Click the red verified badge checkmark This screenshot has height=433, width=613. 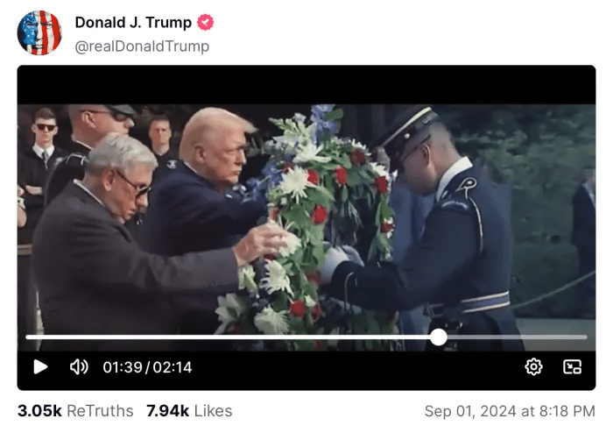click(205, 22)
